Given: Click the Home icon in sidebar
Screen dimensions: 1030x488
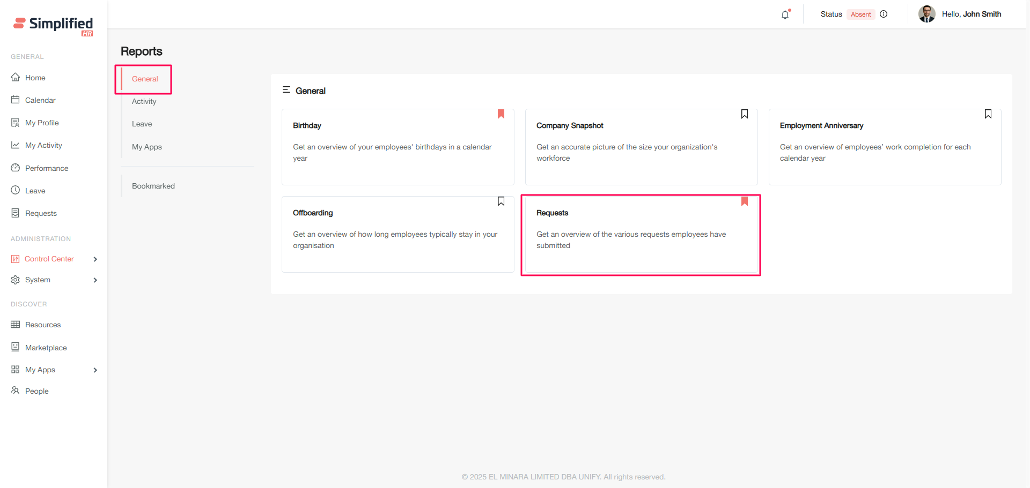Looking at the screenshot, I should [16, 78].
